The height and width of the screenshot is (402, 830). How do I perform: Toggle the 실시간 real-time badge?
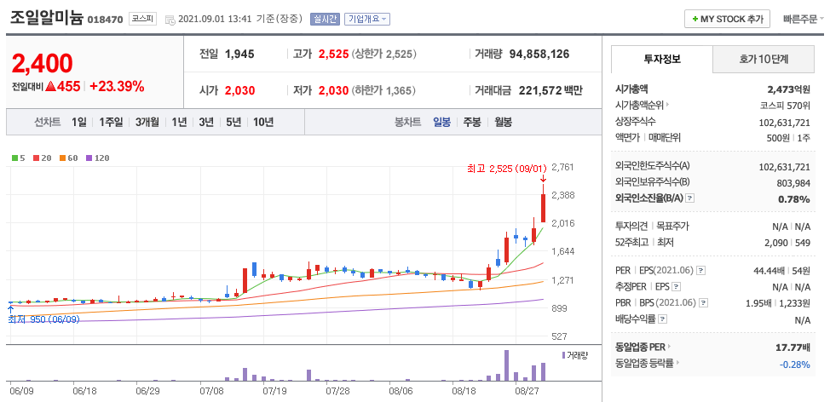(324, 19)
